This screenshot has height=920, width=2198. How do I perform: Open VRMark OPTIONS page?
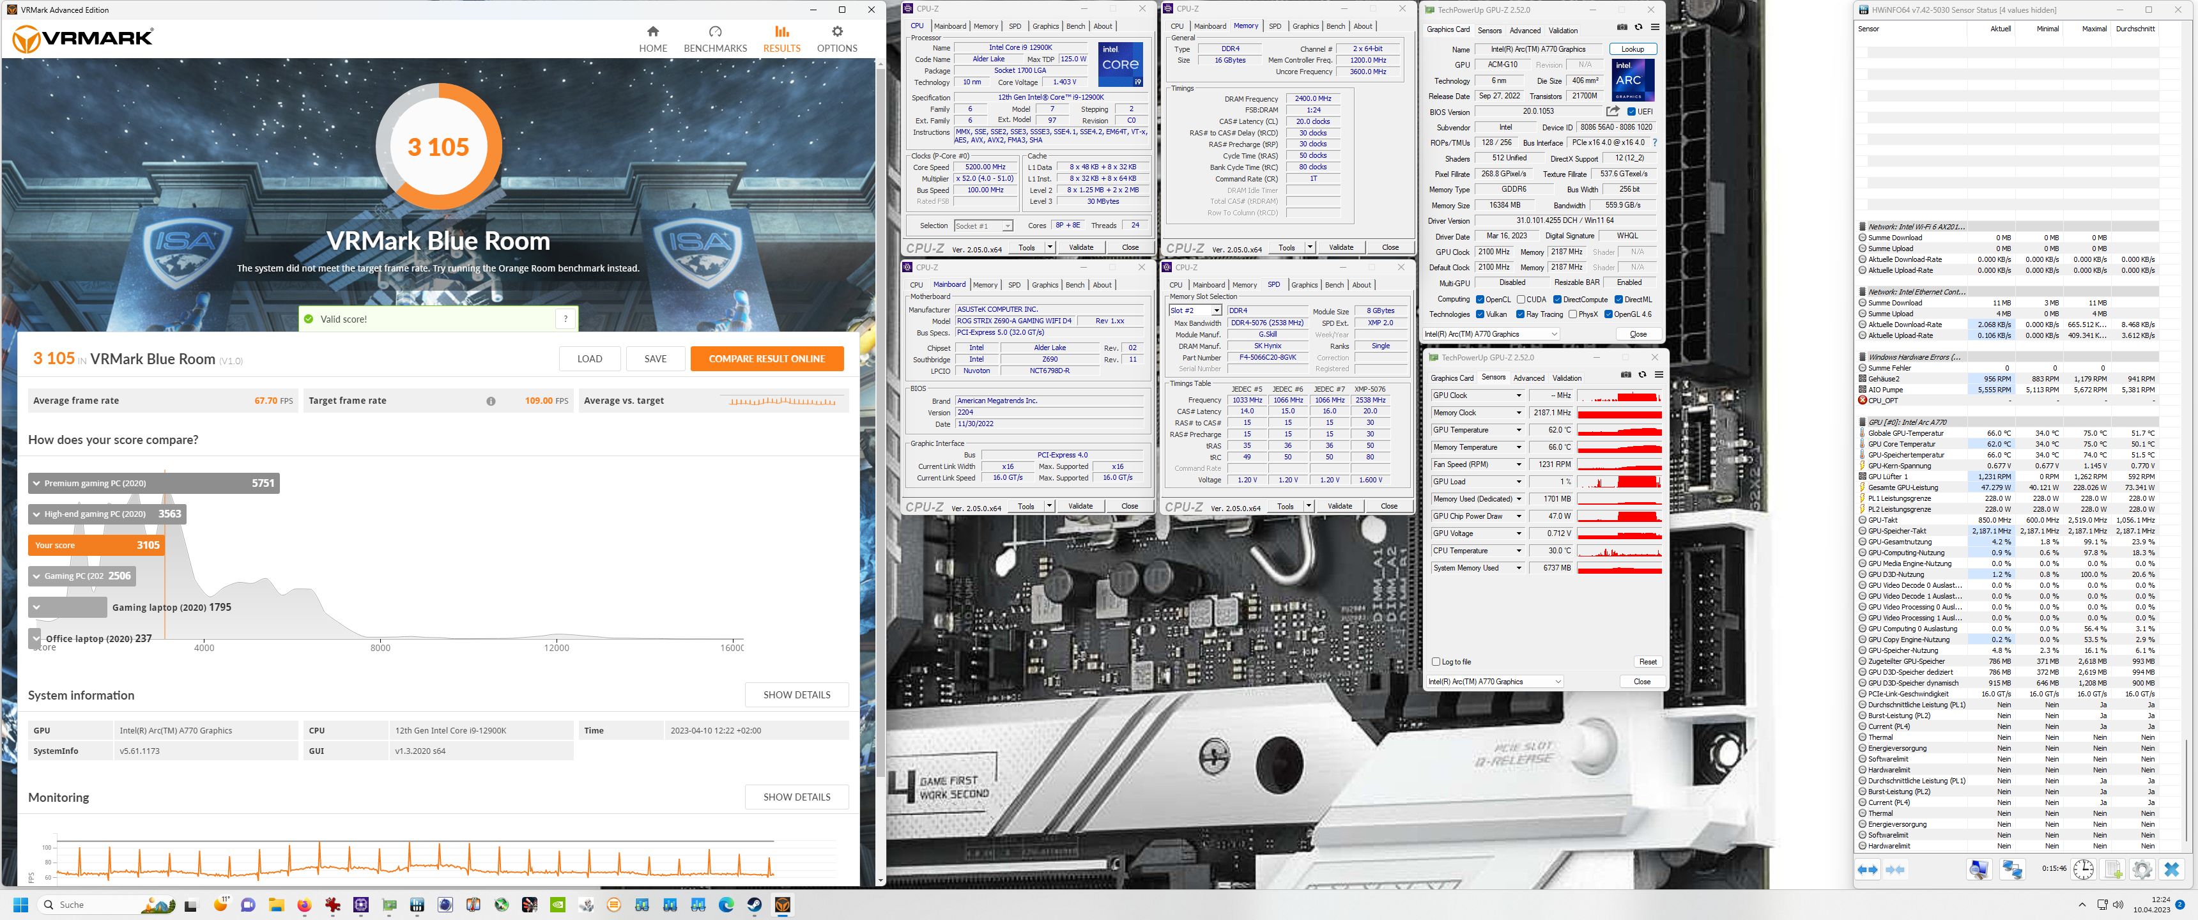837,39
